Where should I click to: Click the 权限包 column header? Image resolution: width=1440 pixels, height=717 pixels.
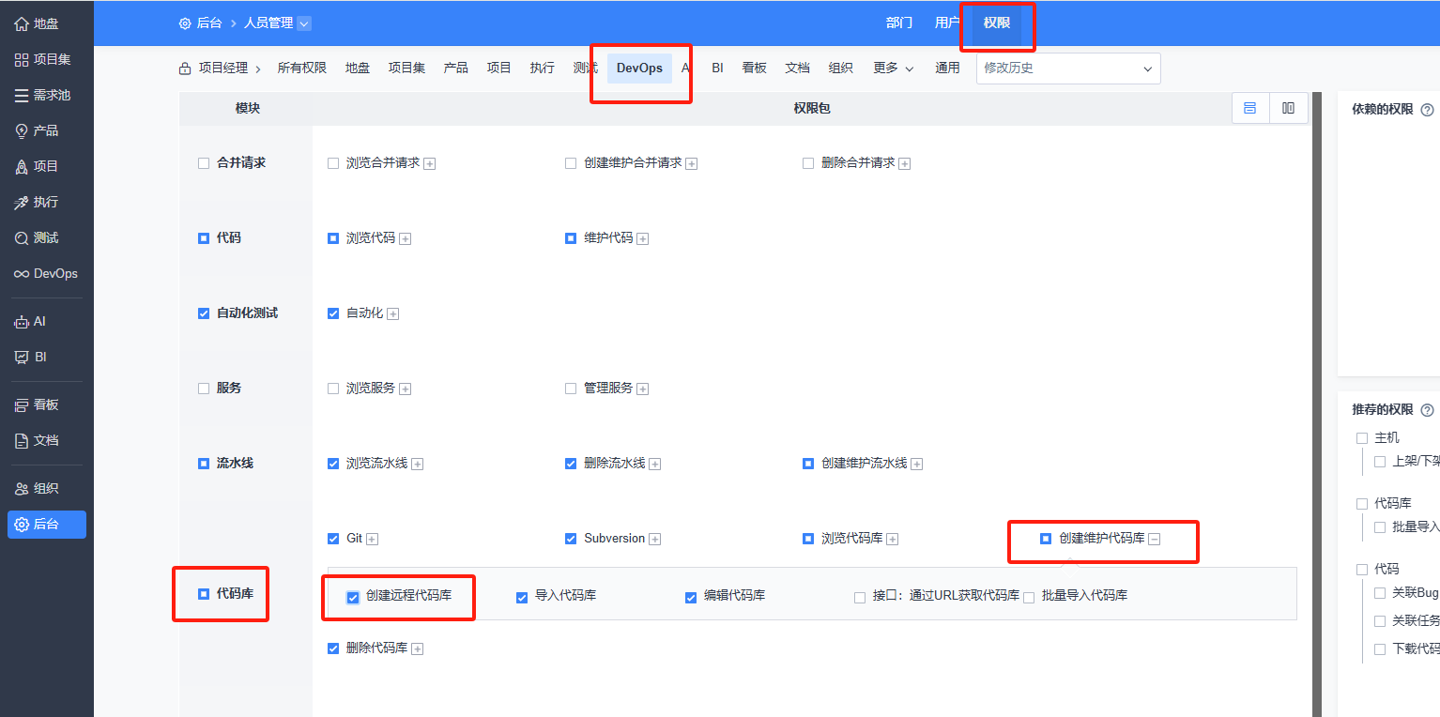click(x=812, y=109)
